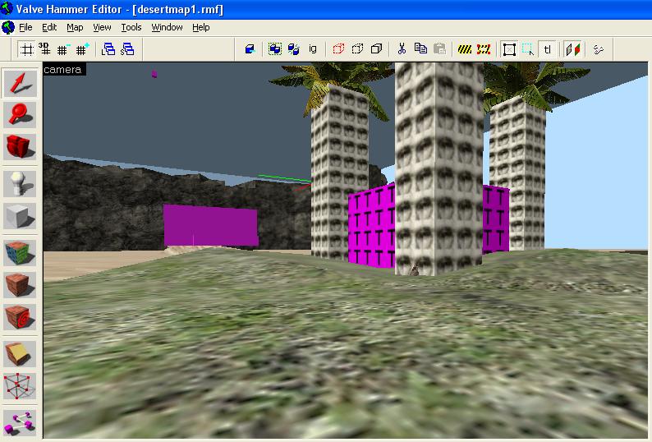Toggle the 'tl' texture lock button

click(547, 49)
